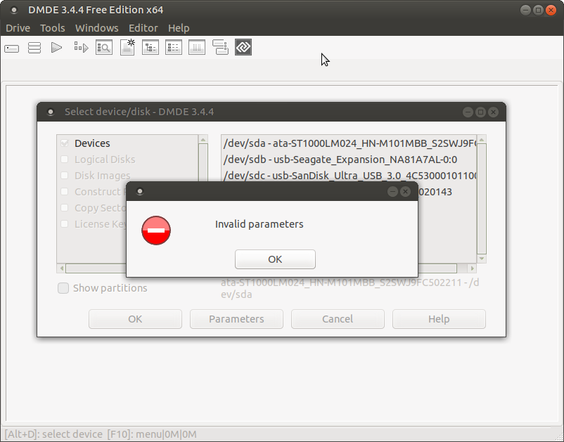Open the Parameters button
This screenshot has width=564, height=442.
tap(236, 319)
